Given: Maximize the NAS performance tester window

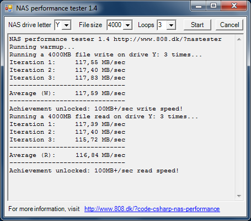Looking at the screenshot, I should [213, 6].
